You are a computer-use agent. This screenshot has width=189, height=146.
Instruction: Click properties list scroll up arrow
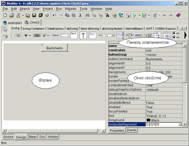click(x=184, y=46)
